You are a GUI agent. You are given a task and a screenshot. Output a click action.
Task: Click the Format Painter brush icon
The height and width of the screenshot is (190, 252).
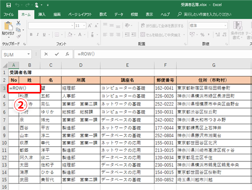tap(19, 36)
